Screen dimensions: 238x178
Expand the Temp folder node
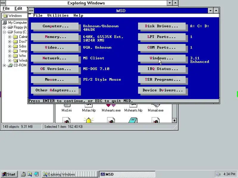[x=10, y=51]
